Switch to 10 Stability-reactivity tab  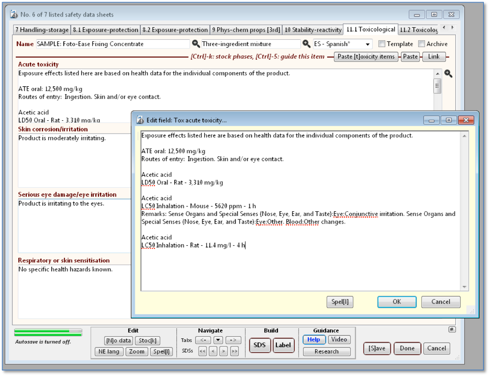pos(313,30)
